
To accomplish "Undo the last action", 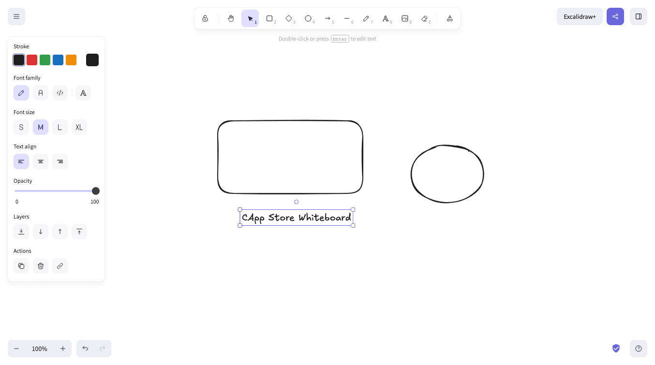I will [x=85, y=349].
